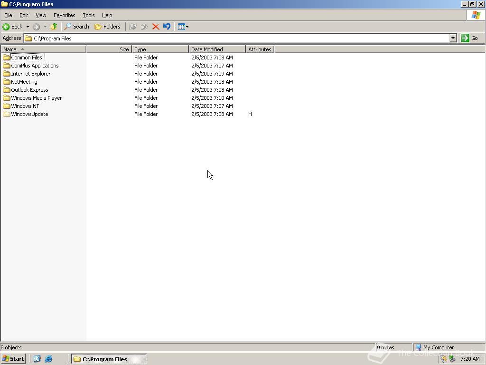Click the Address bar path field
The width and height of the screenshot is (486, 365).
(237, 38)
